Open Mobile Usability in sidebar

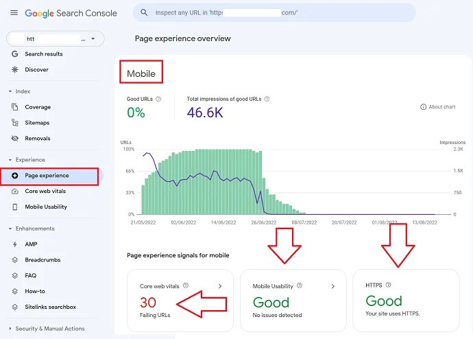(x=46, y=207)
